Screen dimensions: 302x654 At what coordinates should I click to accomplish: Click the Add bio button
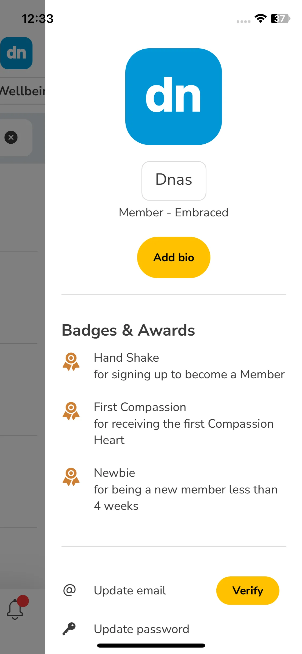pyautogui.click(x=174, y=257)
